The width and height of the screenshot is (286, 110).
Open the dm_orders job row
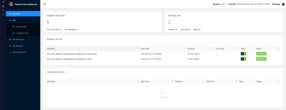(163, 59)
